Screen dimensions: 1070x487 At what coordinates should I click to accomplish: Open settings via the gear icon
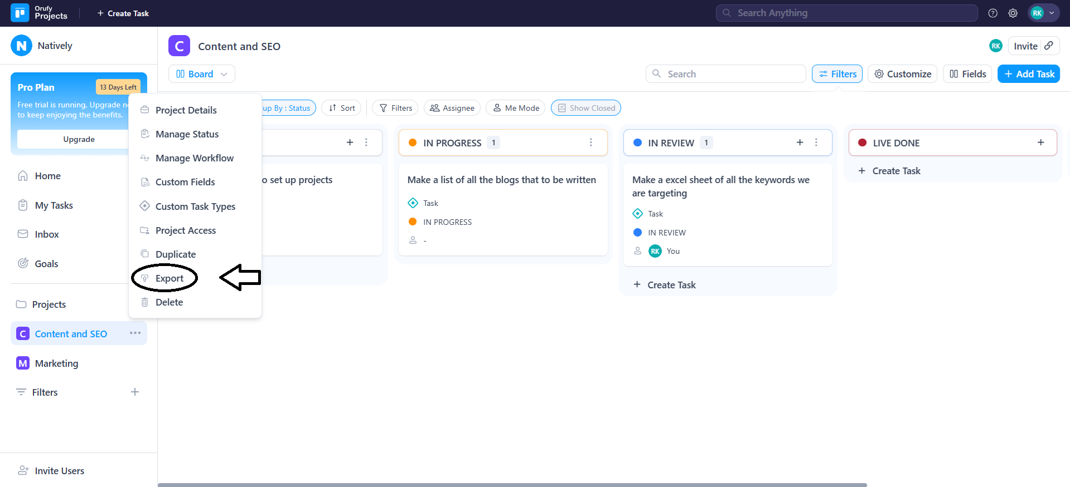(x=1013, y=13)
